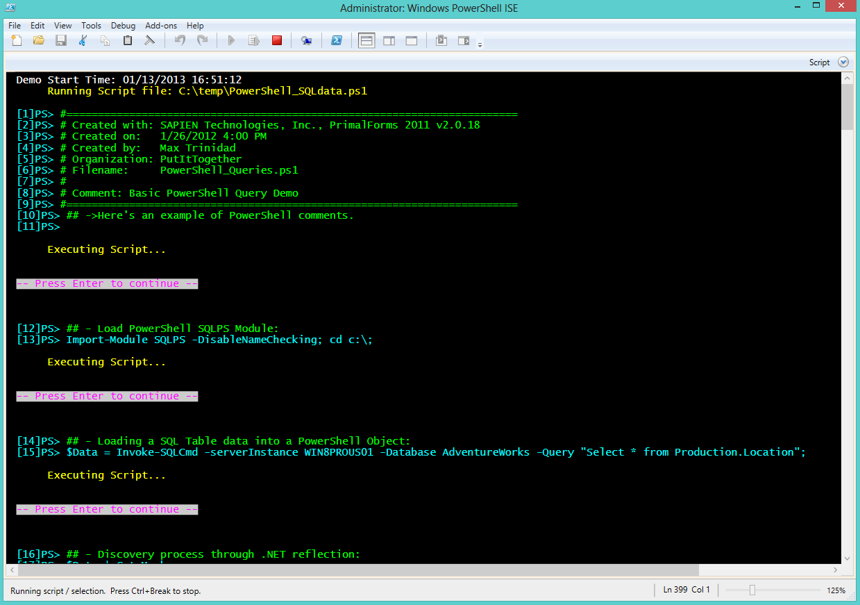The width and height of the screenshot is (860, 605).
Task: Click the Script pane label
Action: (819, 63)
